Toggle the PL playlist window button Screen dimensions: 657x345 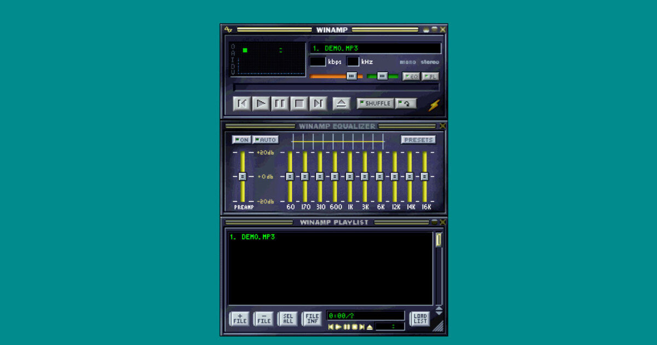pos(430,77)
